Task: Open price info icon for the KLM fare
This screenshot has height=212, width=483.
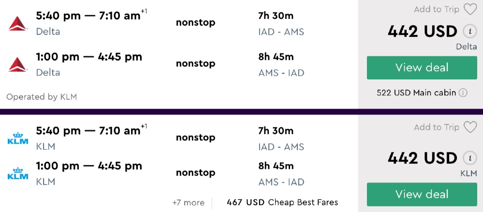Action: pos(468,158)
